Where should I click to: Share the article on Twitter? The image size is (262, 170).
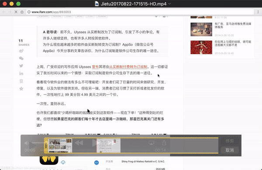21,66
